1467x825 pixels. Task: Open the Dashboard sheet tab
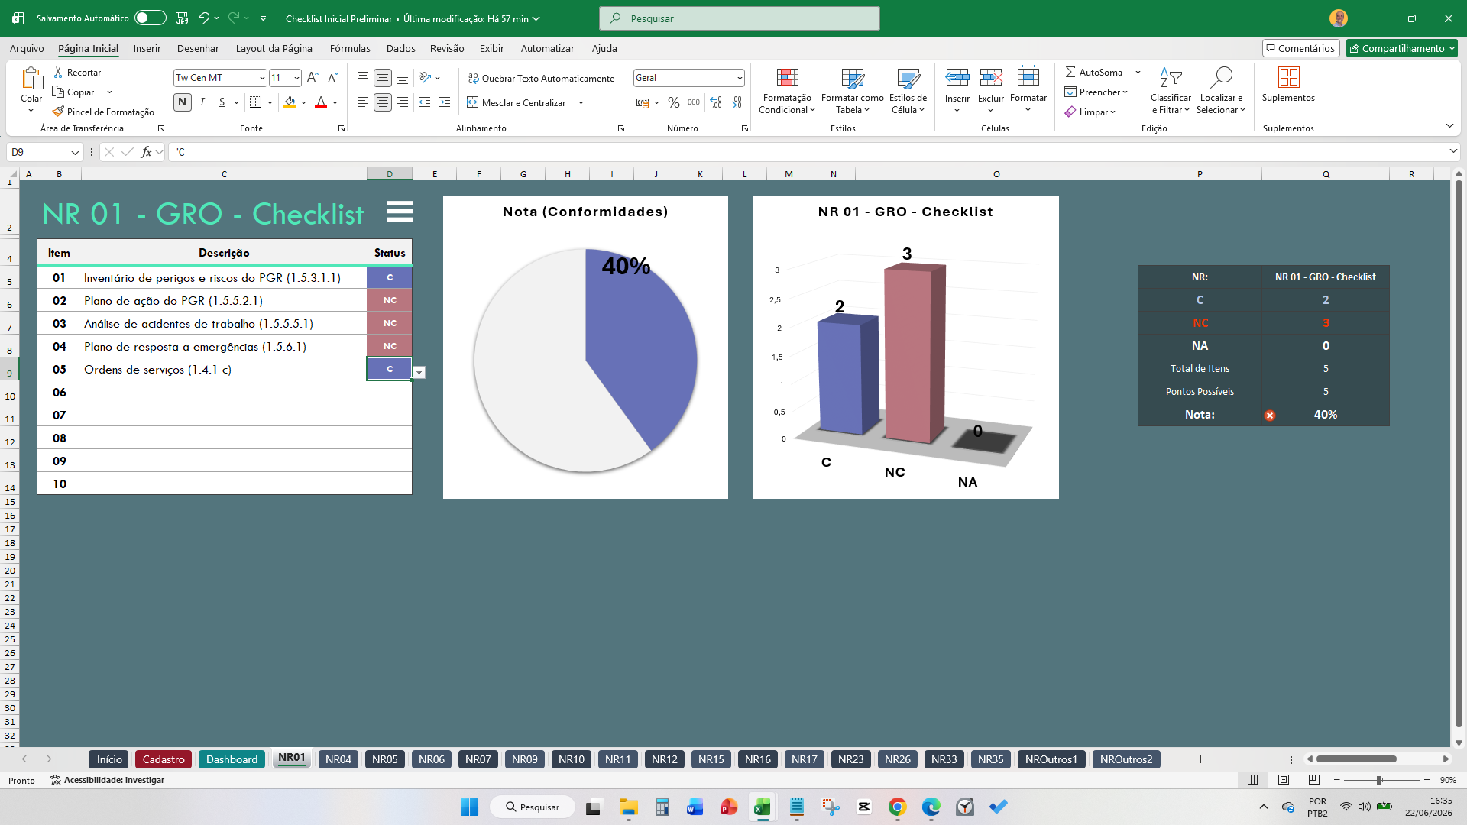pos(232,759)
